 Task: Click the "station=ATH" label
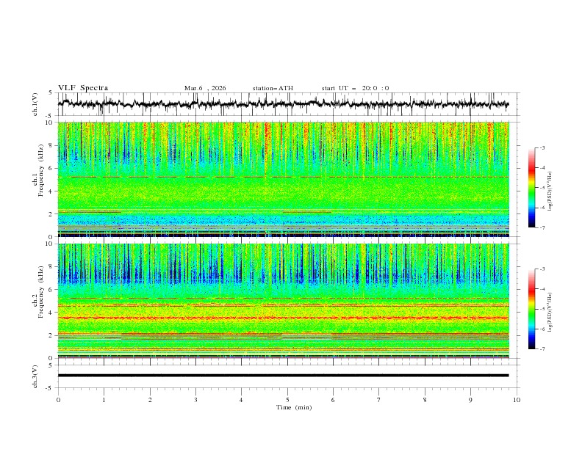[x=273, y=88]
